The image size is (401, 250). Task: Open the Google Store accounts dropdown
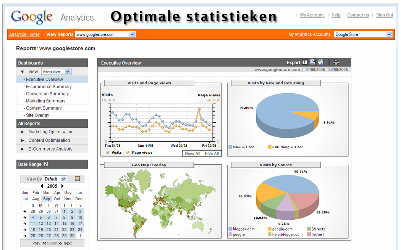click(x=363, y=34)
